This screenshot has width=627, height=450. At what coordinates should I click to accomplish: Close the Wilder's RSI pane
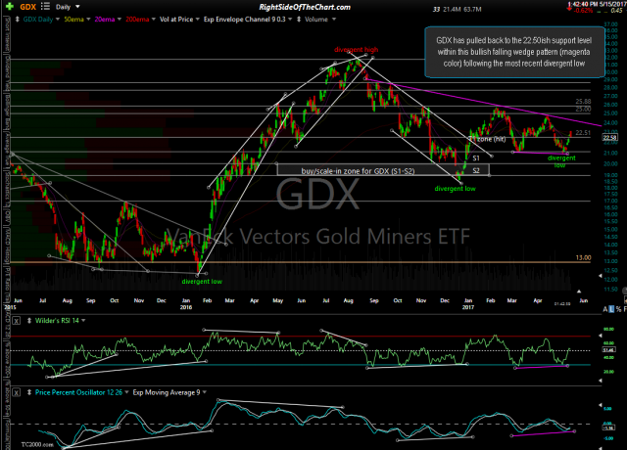pyautogui.click(x=16, y=321)
